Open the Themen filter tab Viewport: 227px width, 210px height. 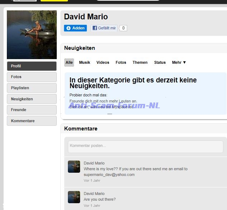tap(140, 62)
